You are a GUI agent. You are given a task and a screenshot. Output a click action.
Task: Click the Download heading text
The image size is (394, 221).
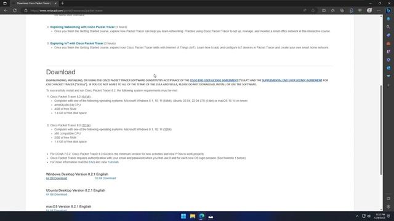[60, 72]
